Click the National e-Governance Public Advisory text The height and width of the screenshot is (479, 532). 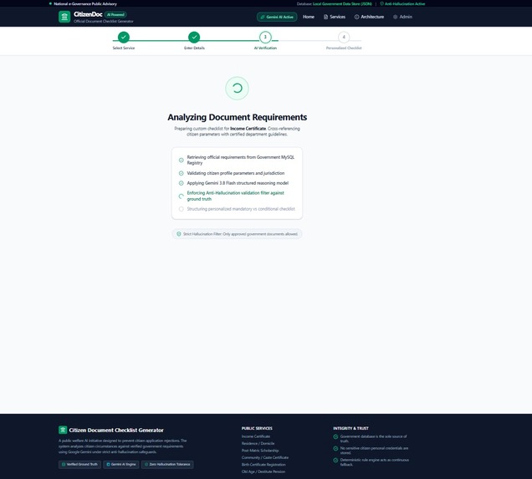85,4
